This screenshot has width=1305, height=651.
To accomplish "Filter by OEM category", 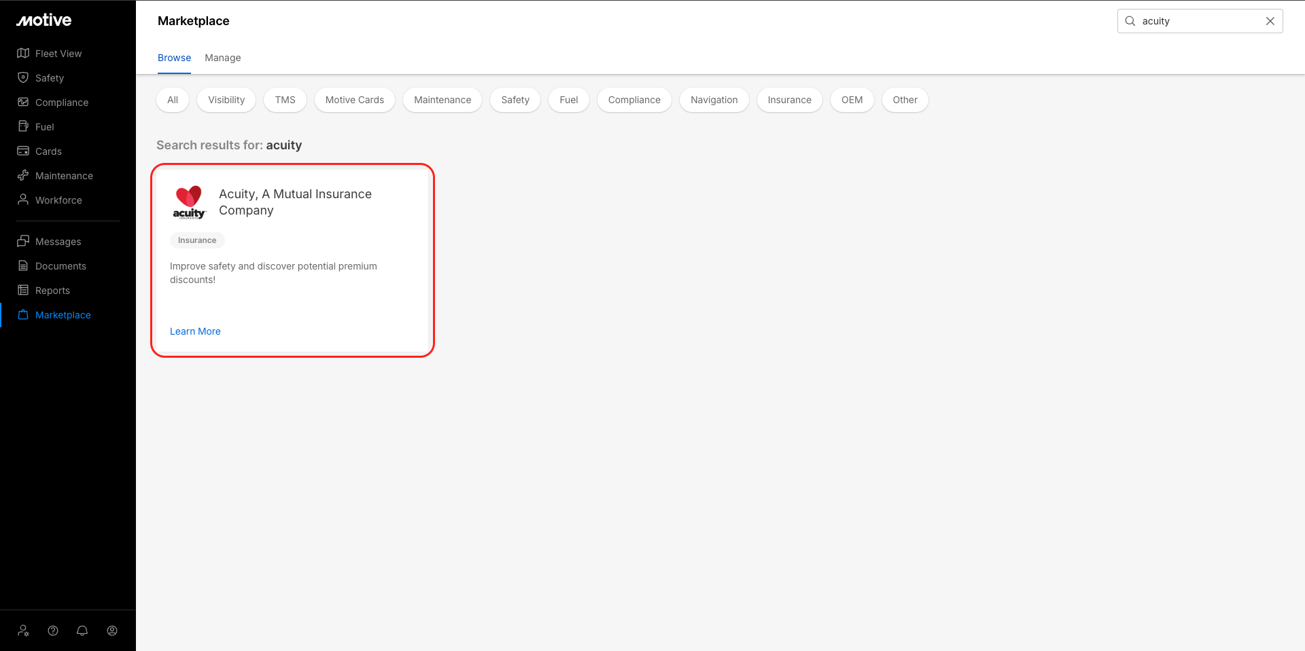I will click(852, 100).
